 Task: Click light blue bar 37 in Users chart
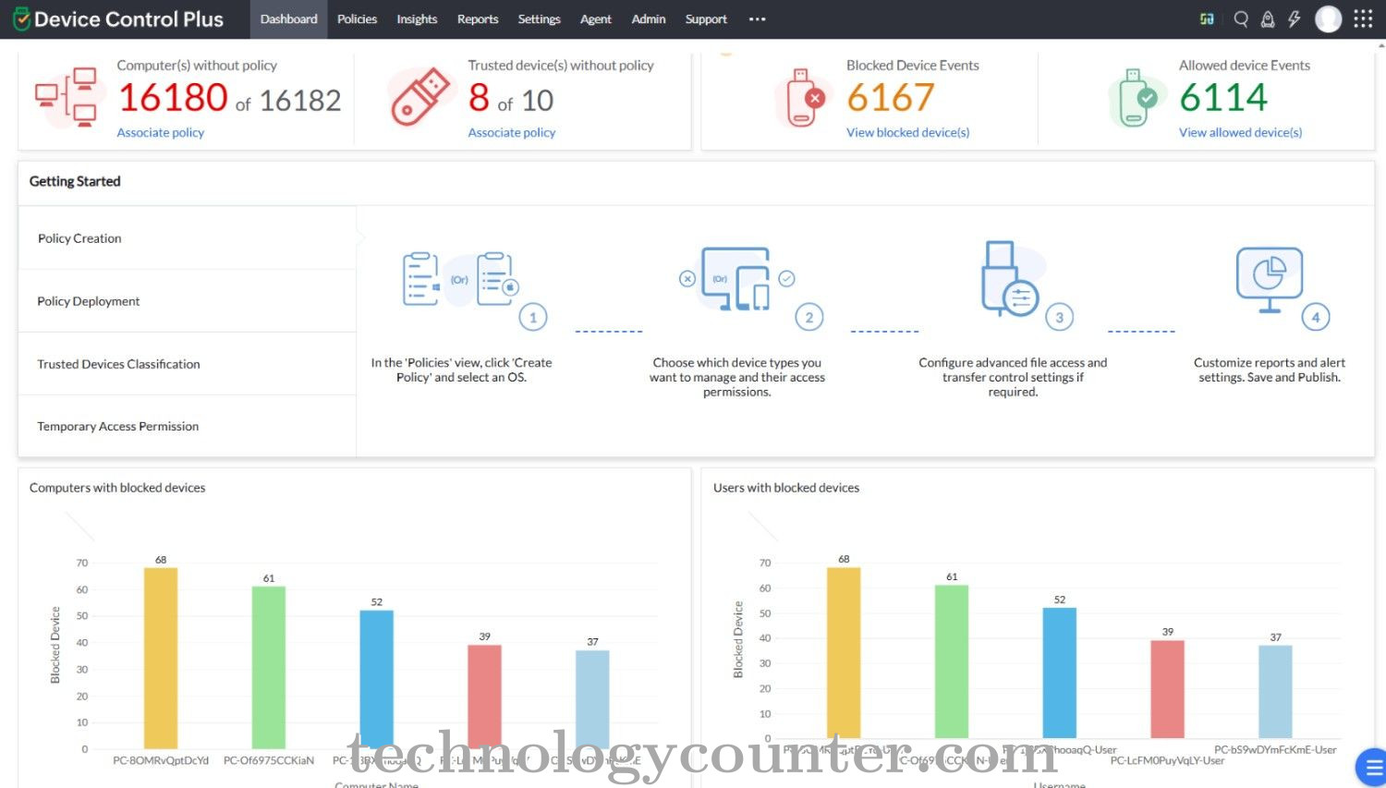pyautogui.click(x=1275, y=691)
